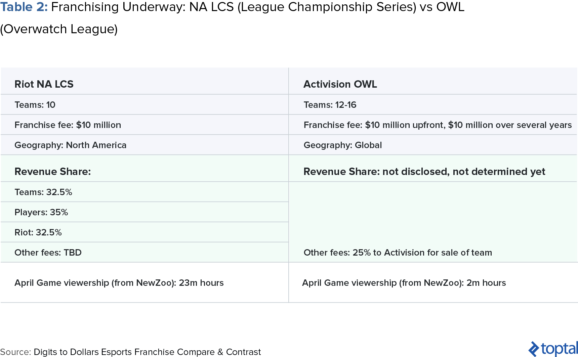Click the Riot: 32.5% row
The height and width of the screenshot is (357, 578).
point(144,232)
